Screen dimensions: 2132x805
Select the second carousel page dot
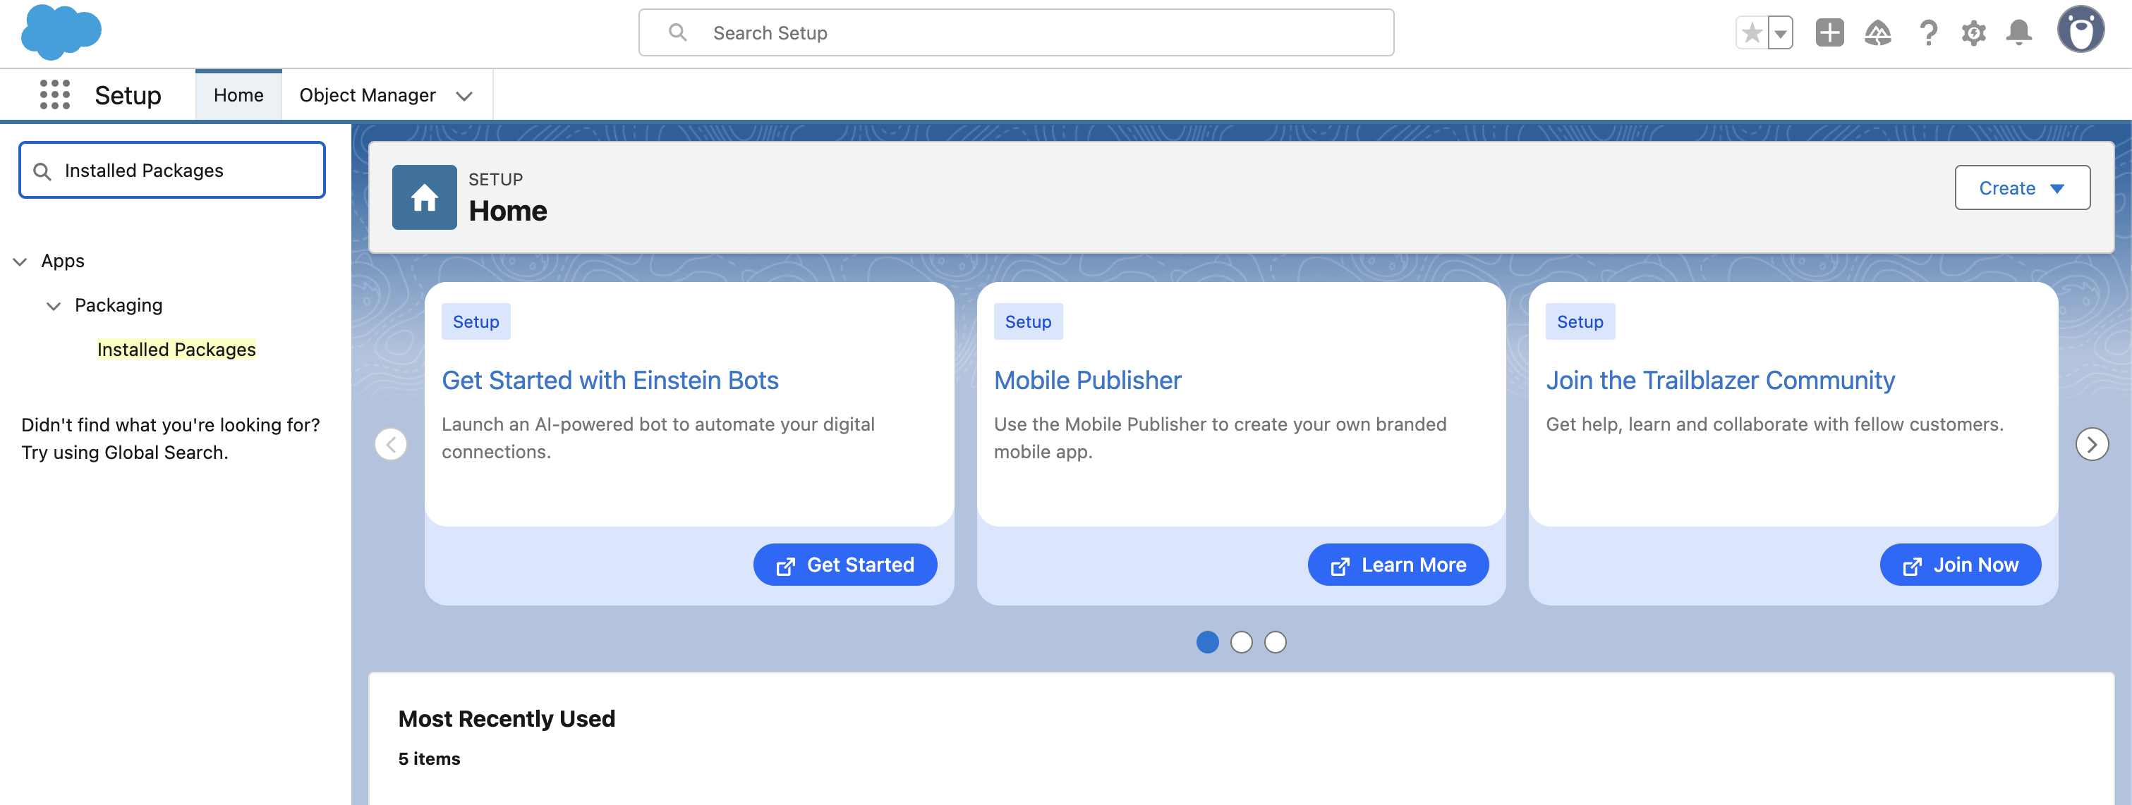[1242, 642]
